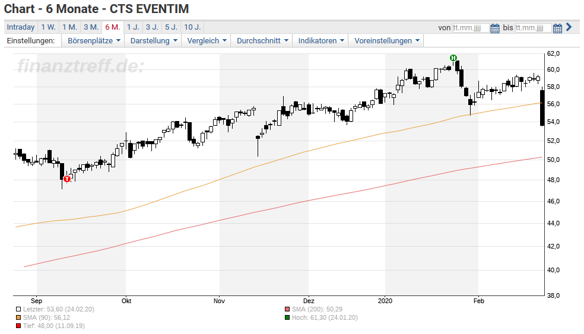Click the 50,0 price axis label
Viewport: 584px width, 334px height.
coord(553,160)
